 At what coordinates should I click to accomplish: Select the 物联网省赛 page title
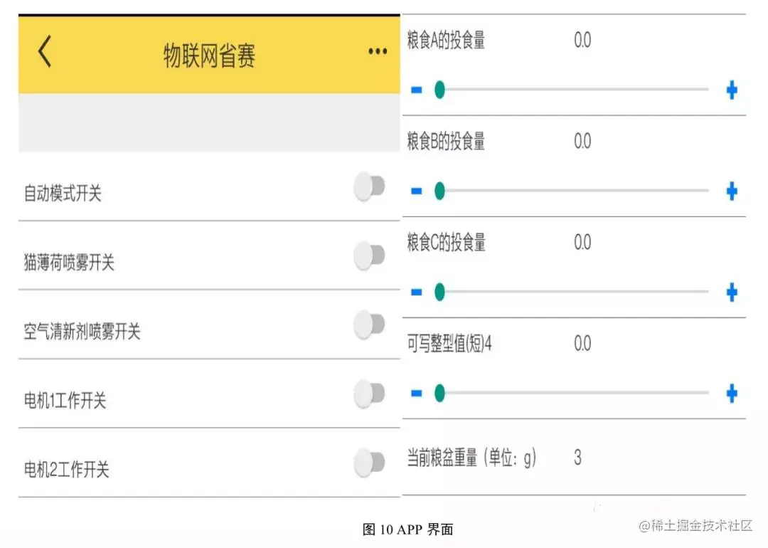[209, 56]
